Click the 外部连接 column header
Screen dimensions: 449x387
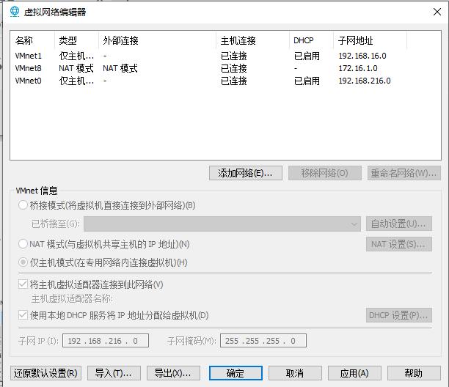pyautogui.click(x=157, y=40)
